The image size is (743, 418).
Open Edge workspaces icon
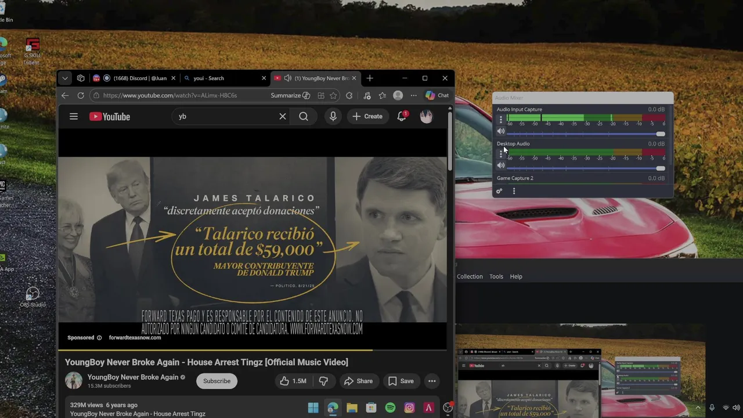point(81,78)
